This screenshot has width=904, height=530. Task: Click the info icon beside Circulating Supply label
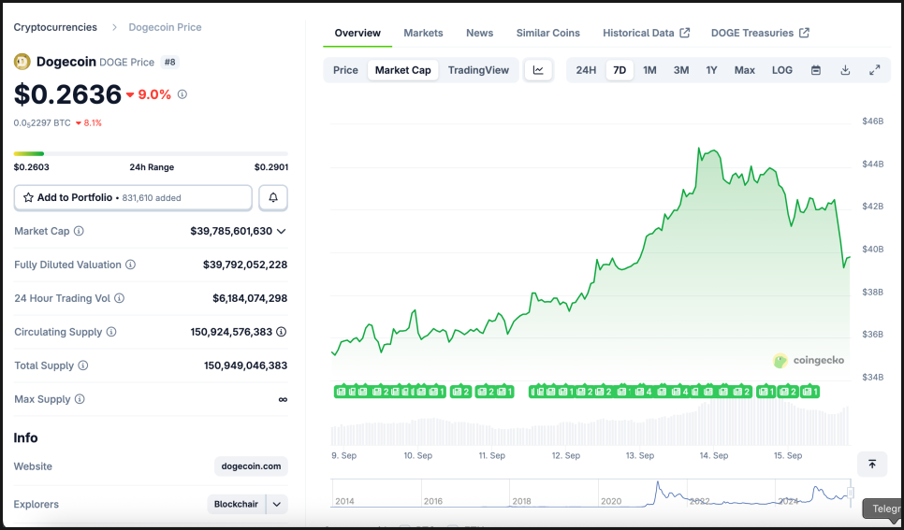(111, 332)
